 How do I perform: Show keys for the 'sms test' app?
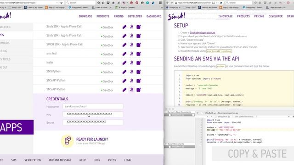click(132, 54)
